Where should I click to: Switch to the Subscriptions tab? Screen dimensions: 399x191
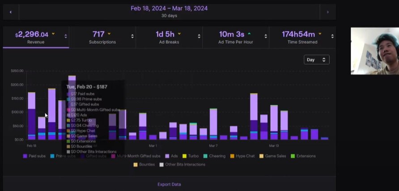coord(103,37)
